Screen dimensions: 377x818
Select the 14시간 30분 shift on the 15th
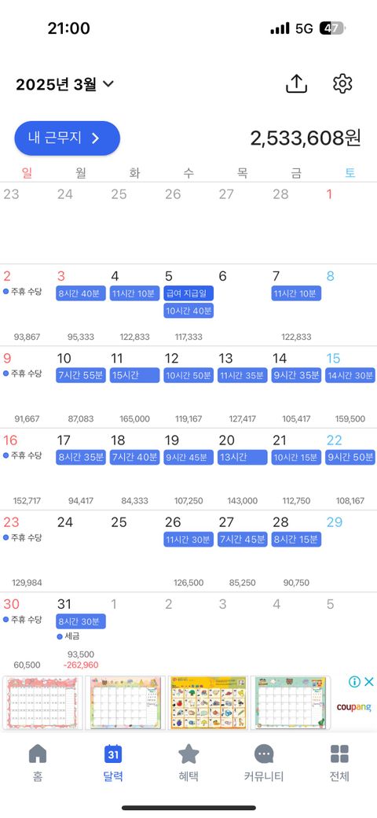click(x=350, y=375)
